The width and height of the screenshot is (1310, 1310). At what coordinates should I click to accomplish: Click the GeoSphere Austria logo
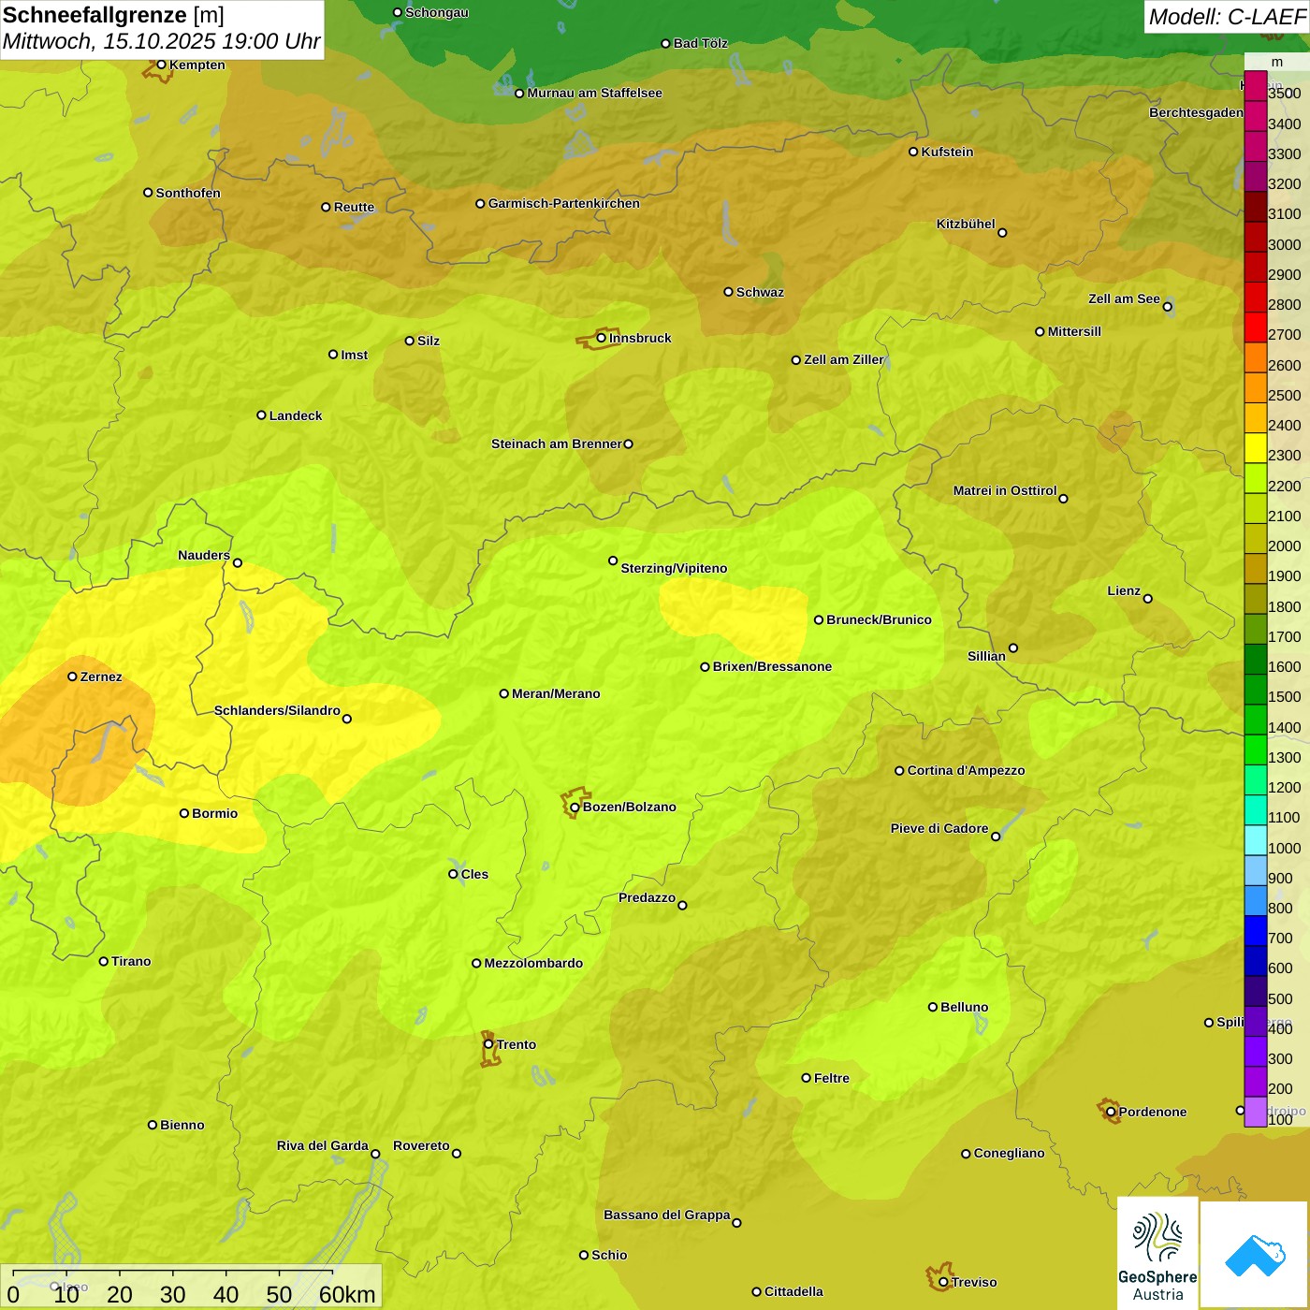[1157, 1253]
